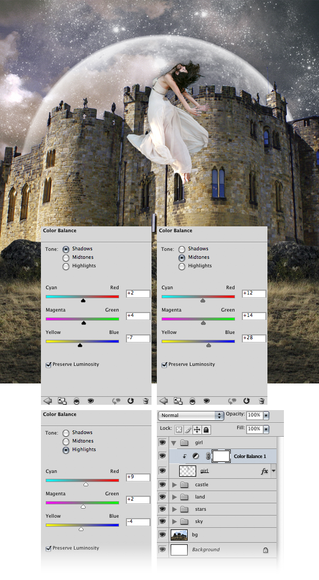319x580 pixels.
Task: Hide the castle group
Action: (x=163, y=484)
